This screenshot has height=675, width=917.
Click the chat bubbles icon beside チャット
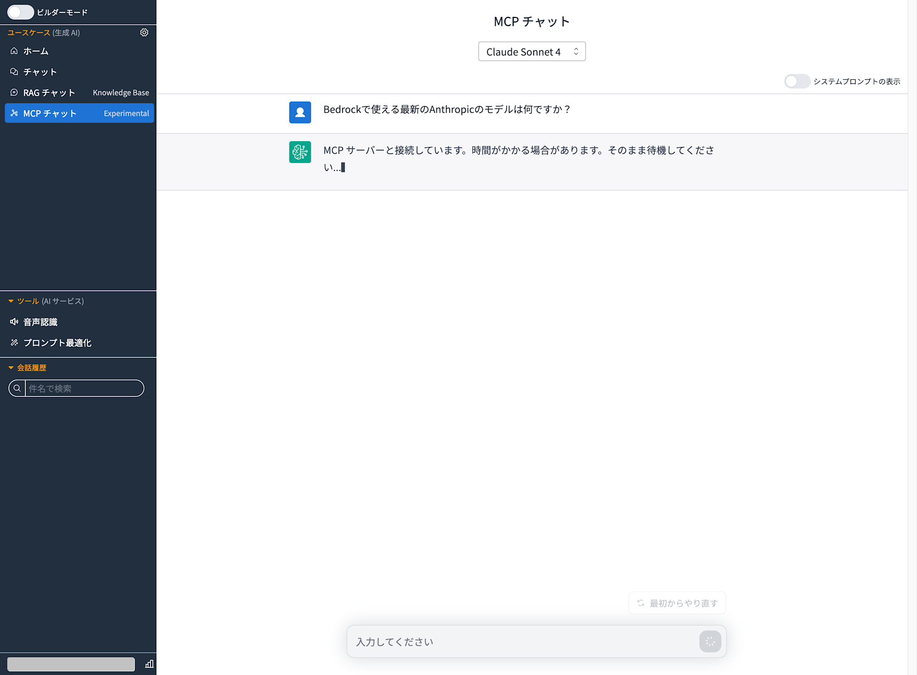pos(14,71)
